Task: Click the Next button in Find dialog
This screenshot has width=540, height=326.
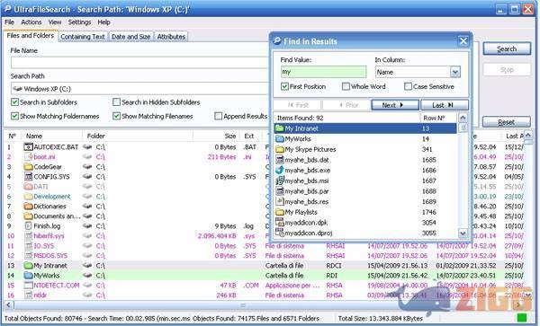Action: click(395, 105)
